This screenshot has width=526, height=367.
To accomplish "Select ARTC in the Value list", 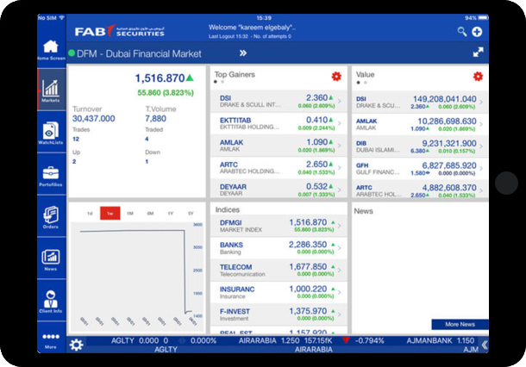I will click(x=420, y=190).
